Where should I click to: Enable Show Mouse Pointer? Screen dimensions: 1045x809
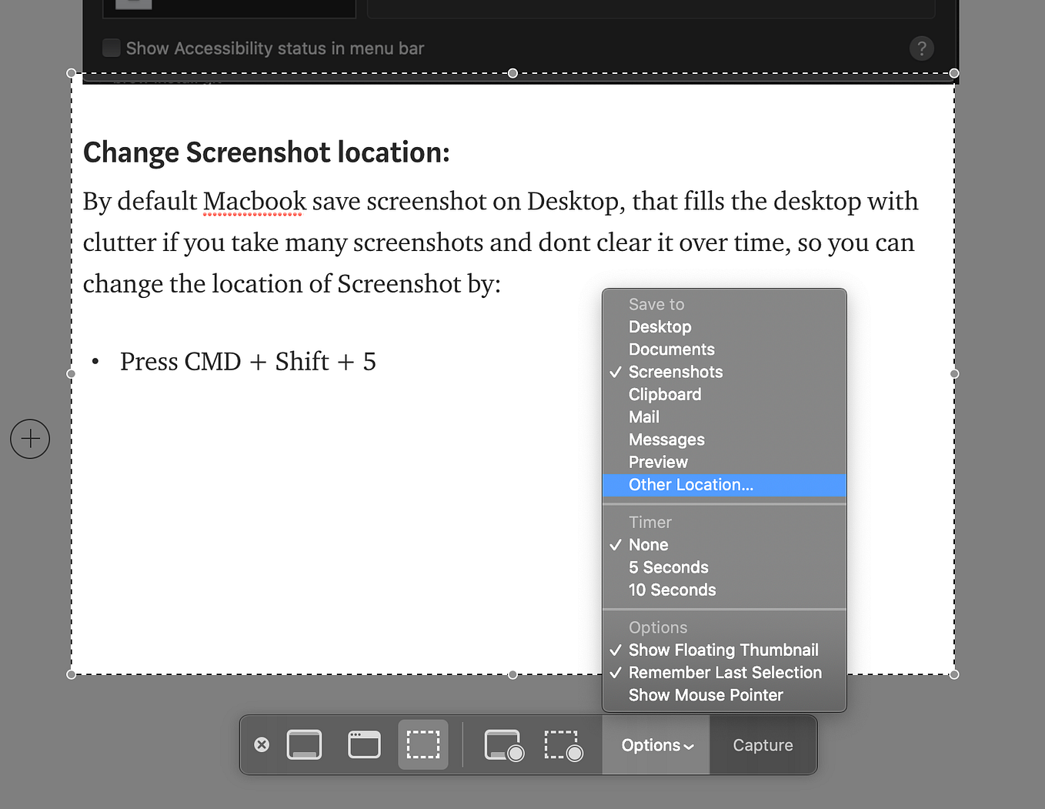(705, 694)
